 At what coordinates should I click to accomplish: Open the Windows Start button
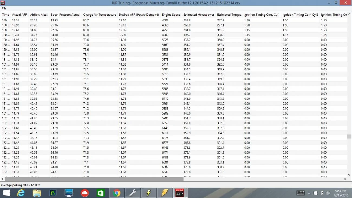tap(6, 193)
